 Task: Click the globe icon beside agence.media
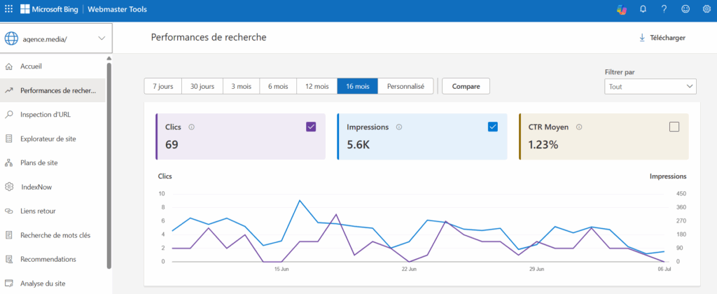tap(11, 38)
